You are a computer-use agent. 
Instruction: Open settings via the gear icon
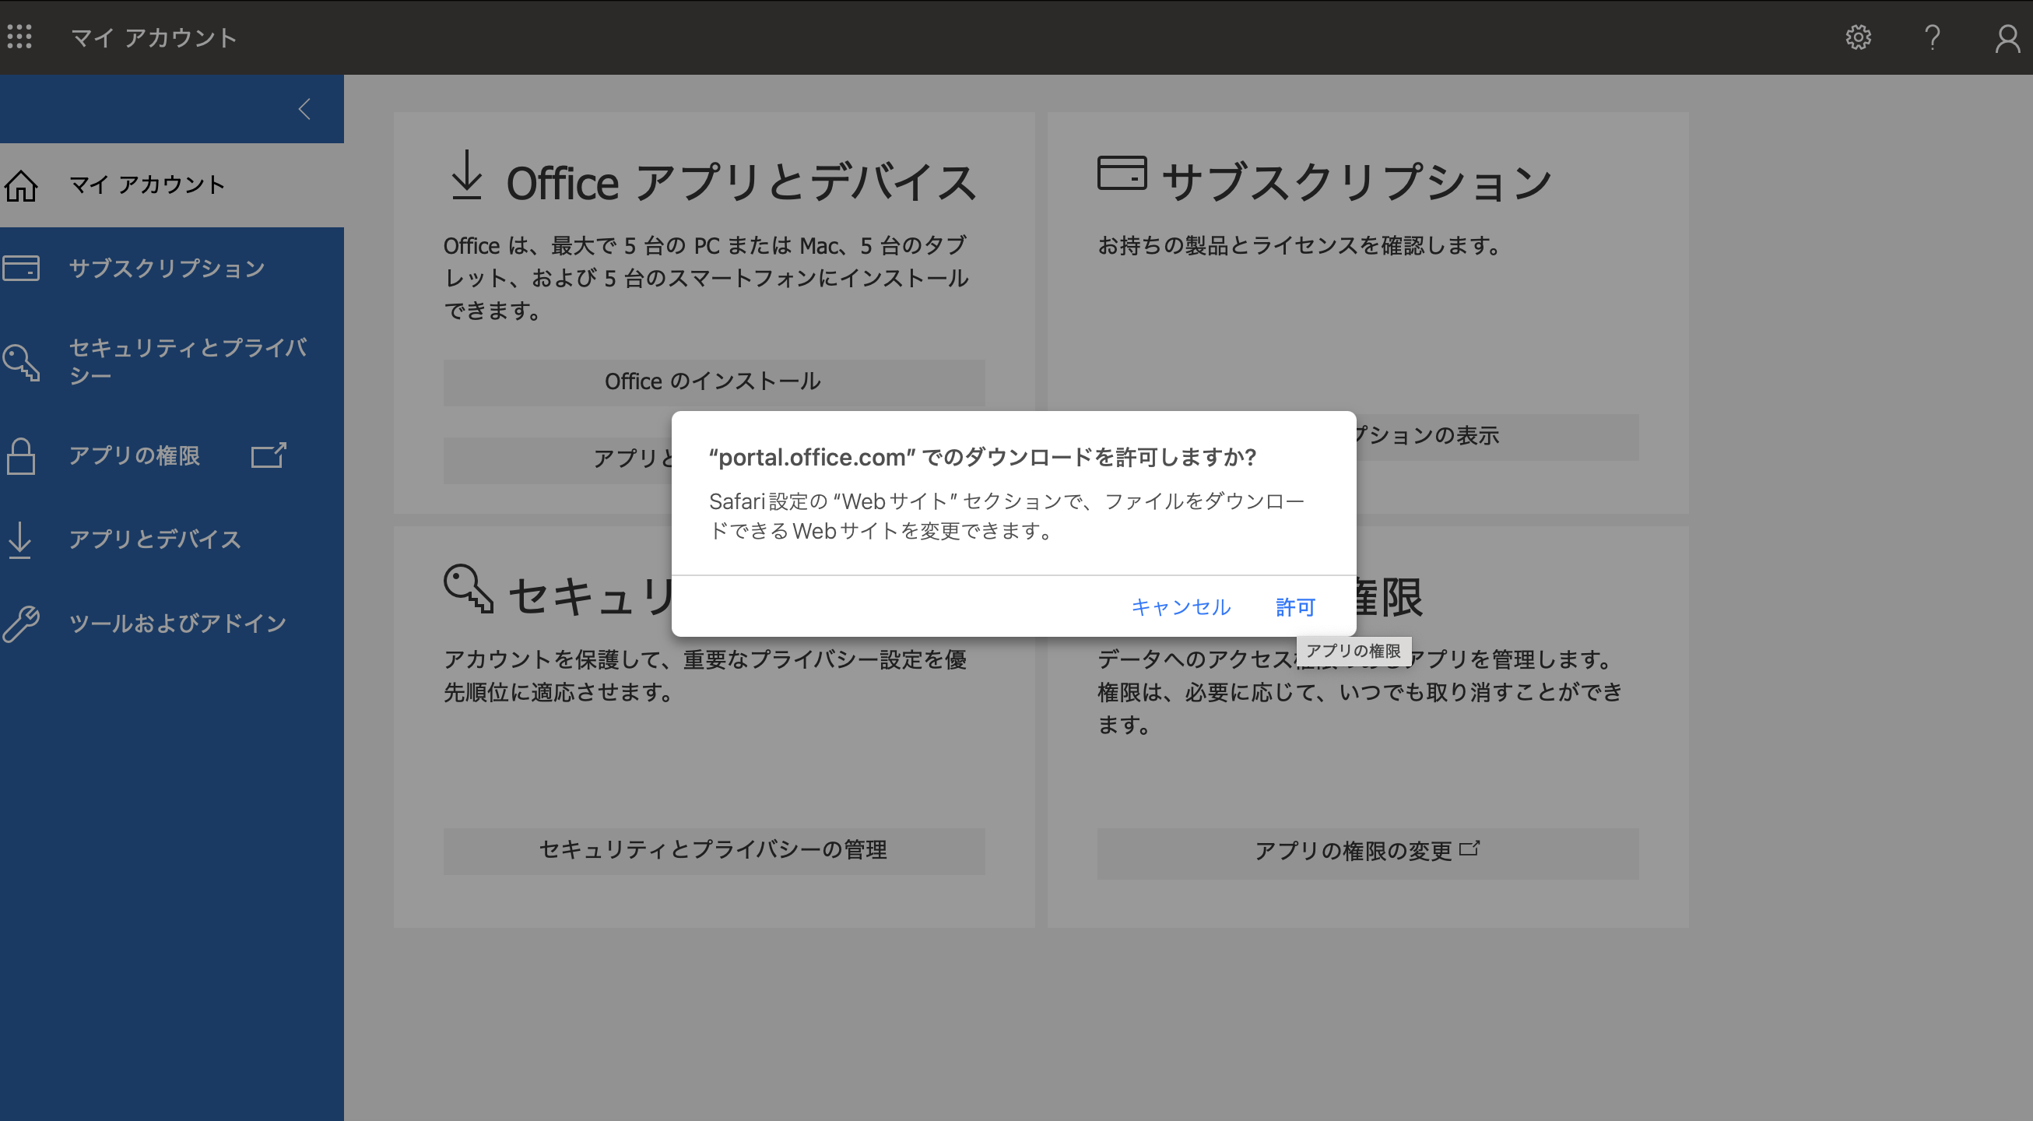(x=1858, y=37)
